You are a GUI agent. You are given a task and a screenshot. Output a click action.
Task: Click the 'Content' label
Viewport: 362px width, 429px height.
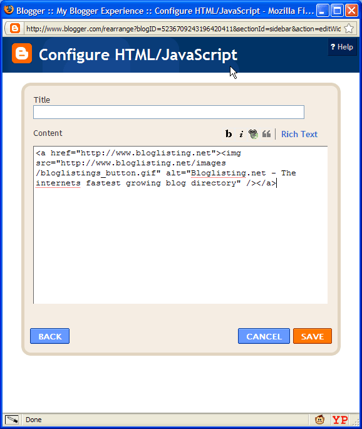(x=48, y=133)
